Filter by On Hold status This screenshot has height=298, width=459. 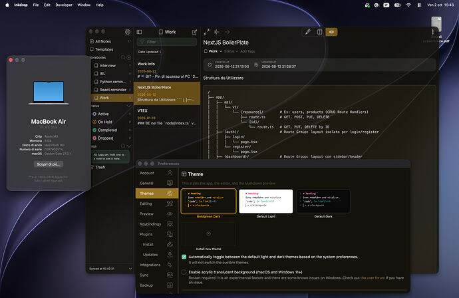(112, 122)
